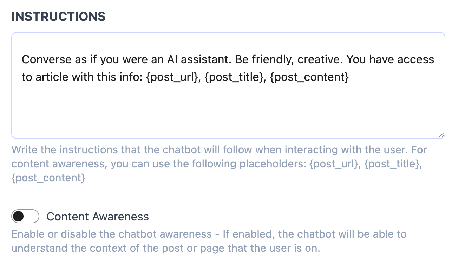Click the "You have access" phrase in textarea
465x270 pixels.
coord(391,59)
